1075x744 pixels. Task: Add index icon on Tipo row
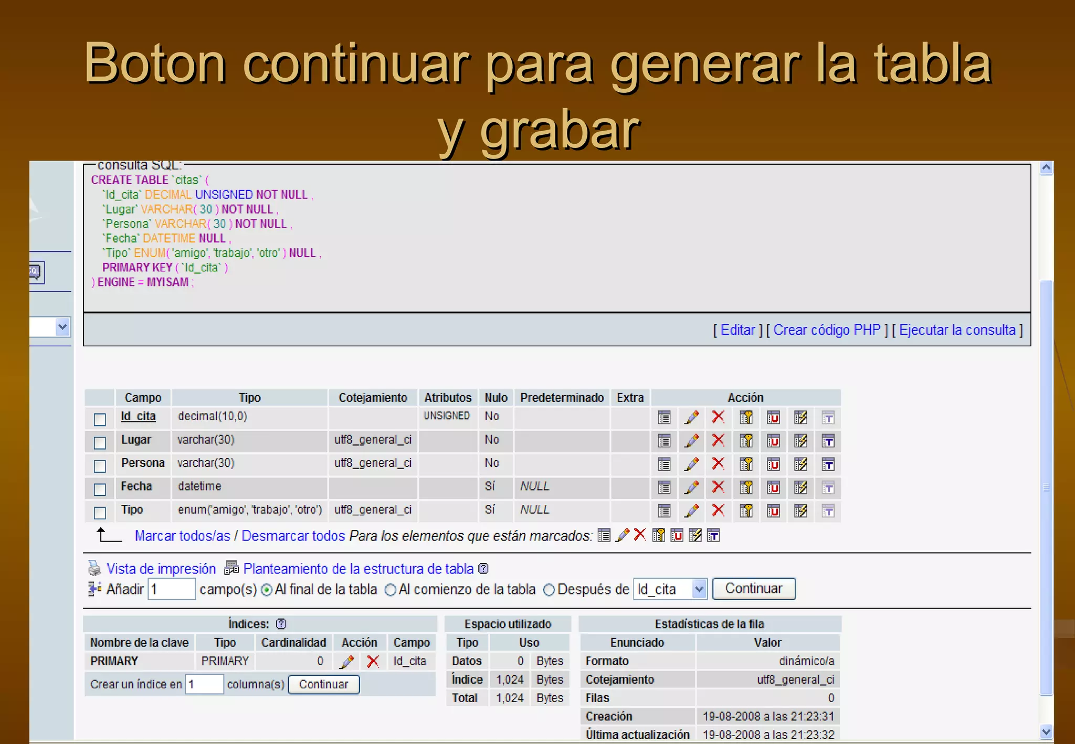800,511
